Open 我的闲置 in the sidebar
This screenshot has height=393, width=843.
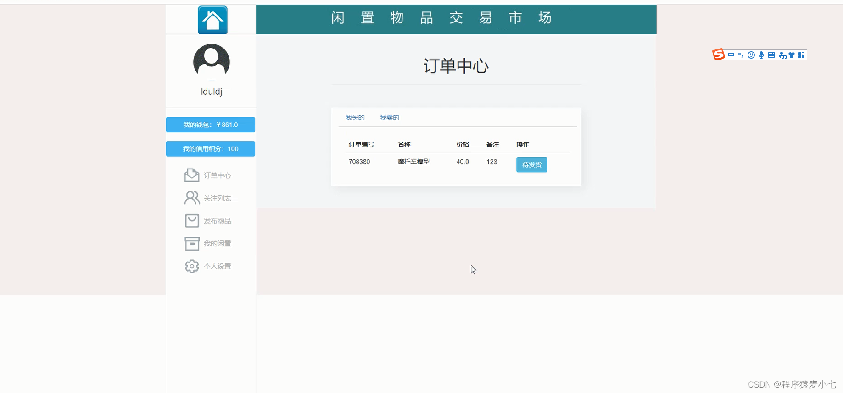[x=218, y=244]
